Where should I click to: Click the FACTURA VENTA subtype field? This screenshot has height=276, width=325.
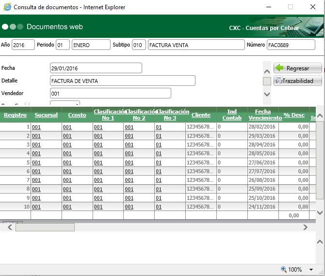[x=196, y=45]
